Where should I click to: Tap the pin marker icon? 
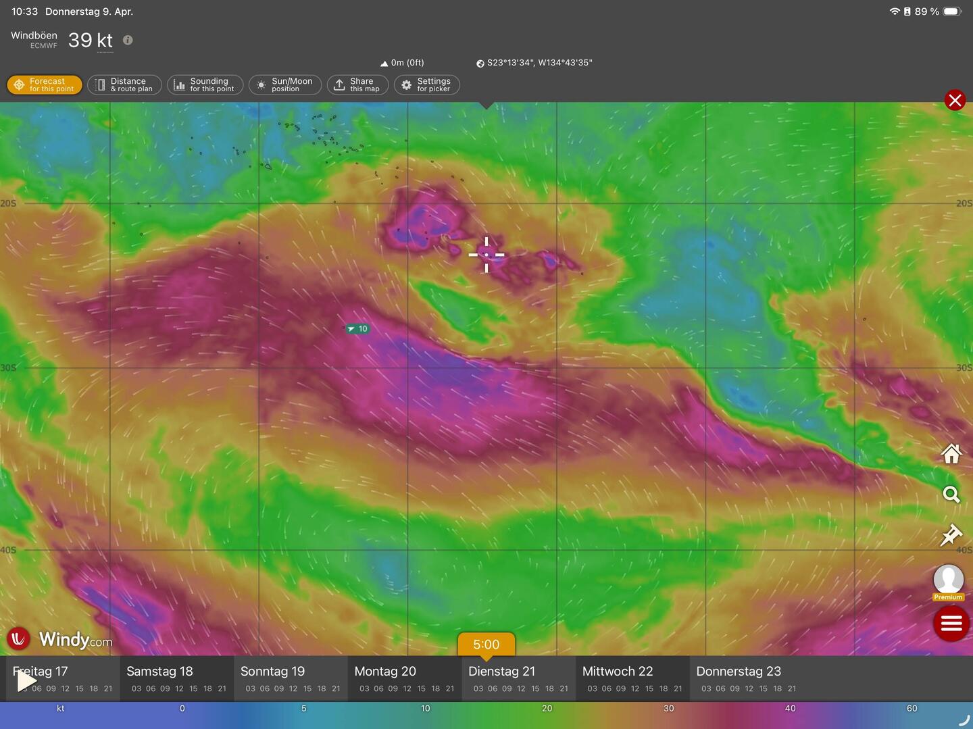(951, 535)
